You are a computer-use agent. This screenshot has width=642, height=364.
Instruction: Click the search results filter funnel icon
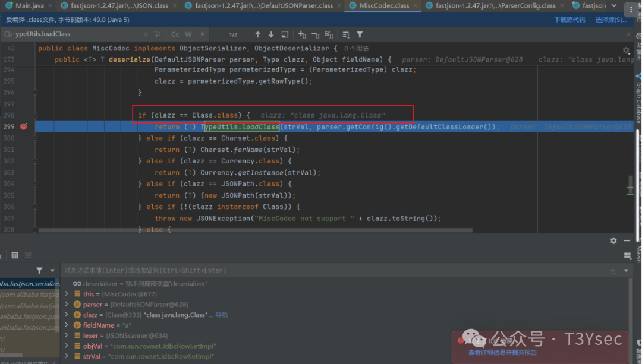360,34
